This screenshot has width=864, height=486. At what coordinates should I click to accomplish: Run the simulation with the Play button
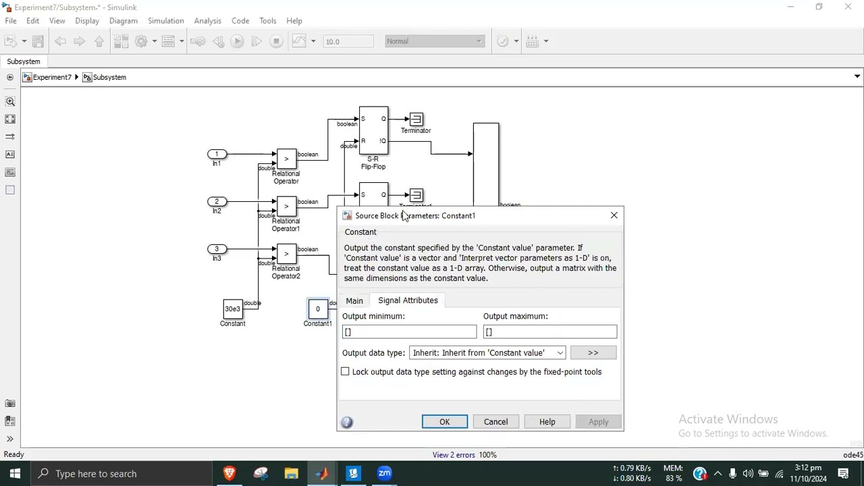237,41
